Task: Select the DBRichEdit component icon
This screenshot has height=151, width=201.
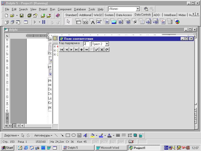Action: click(x=163, y=21)
